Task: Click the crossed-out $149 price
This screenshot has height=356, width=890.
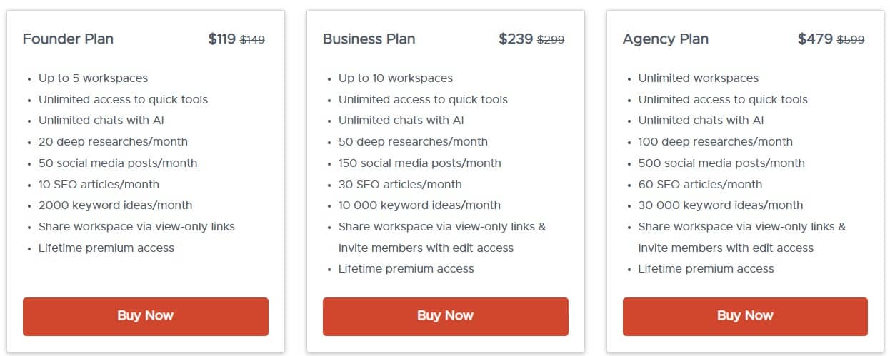Action: pos(252,40)
